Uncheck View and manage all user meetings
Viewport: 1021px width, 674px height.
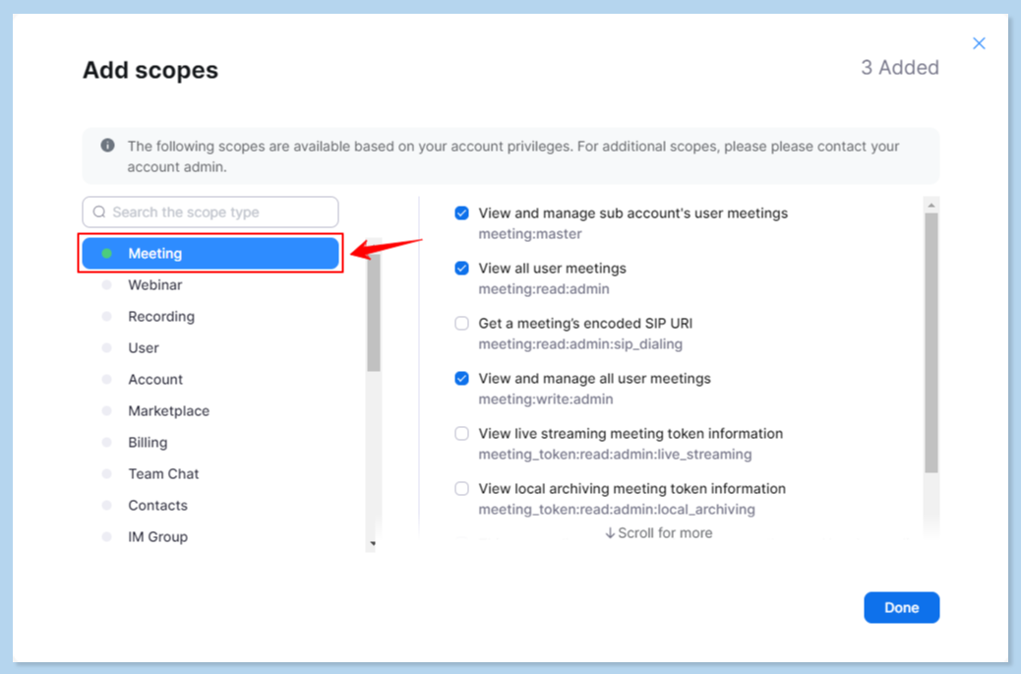pos(461,379)
